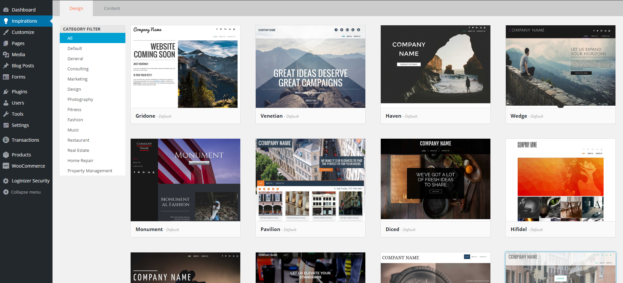Select the Diced theme thumbnail
The width and height of the screenshot is (623, 283).
coord(436,180)
